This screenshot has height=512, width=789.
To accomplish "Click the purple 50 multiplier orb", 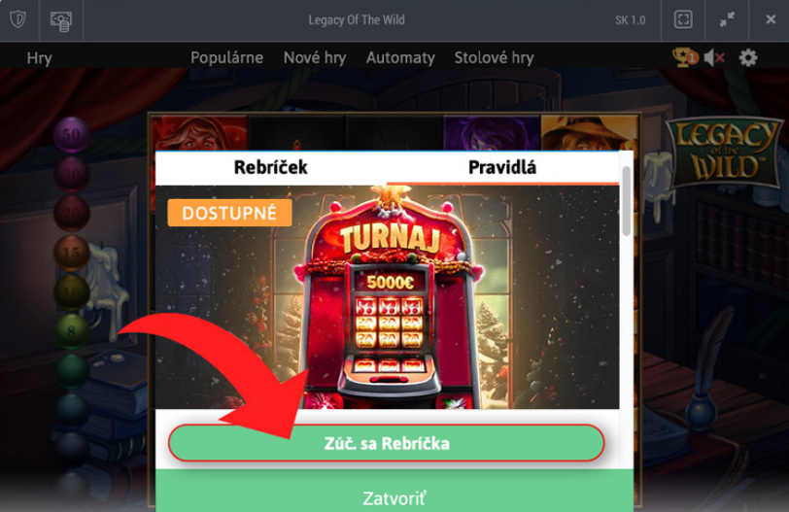I will tap(72, 134).
